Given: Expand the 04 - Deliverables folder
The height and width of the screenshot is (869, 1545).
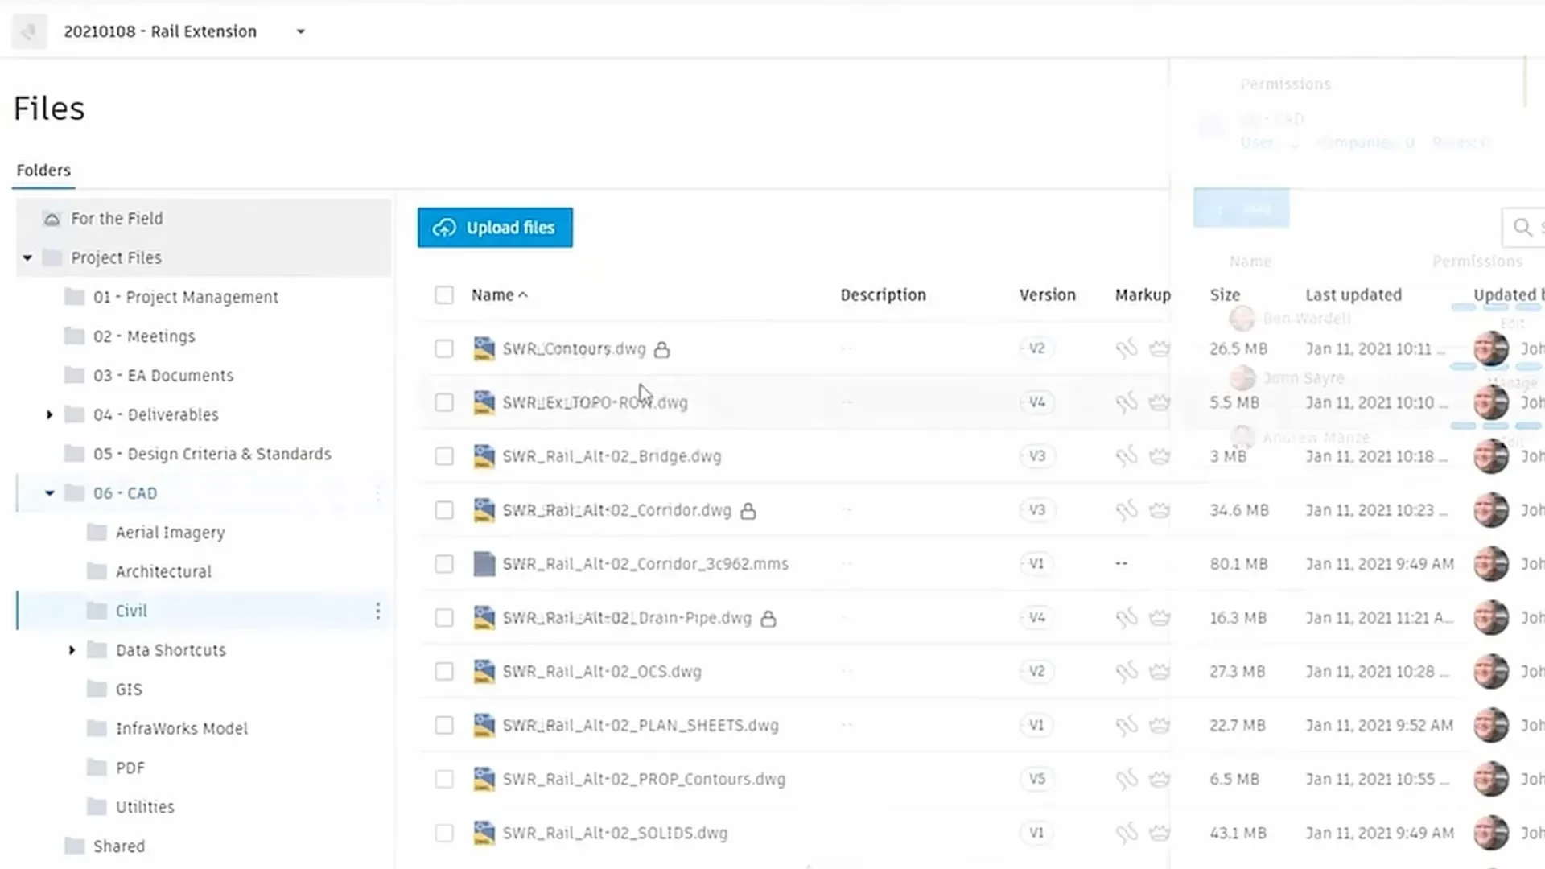Looking at the screenshot, I should [x=49, y=415].
